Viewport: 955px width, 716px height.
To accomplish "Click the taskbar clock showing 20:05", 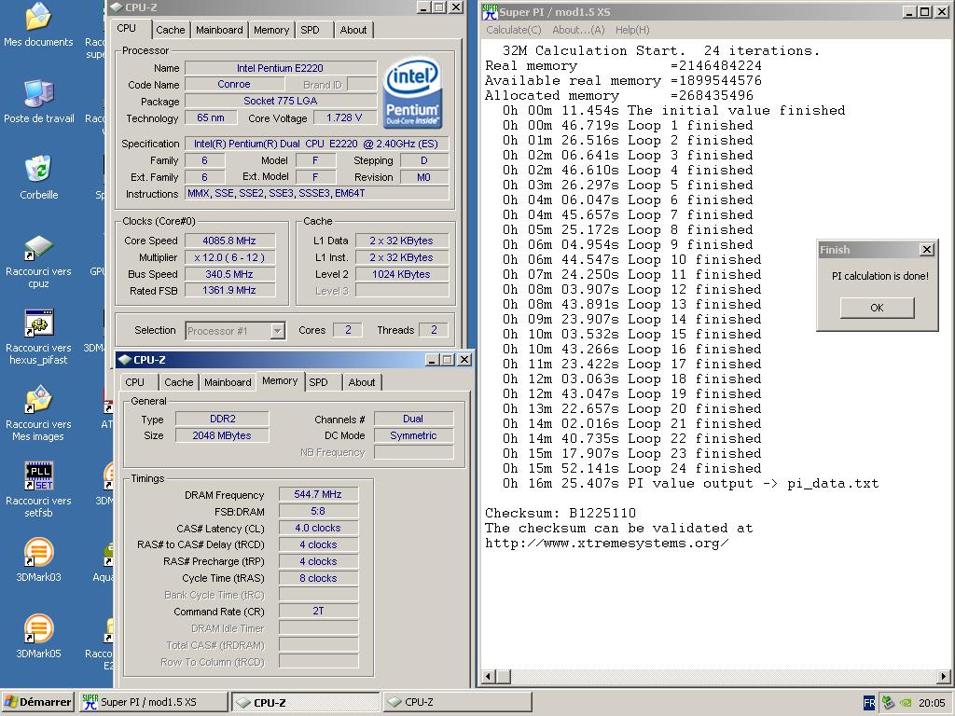I will [x=932, y=703].
